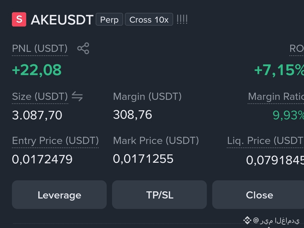
Task: Click the red S short-position badge
Action: [x=19, y=19]
